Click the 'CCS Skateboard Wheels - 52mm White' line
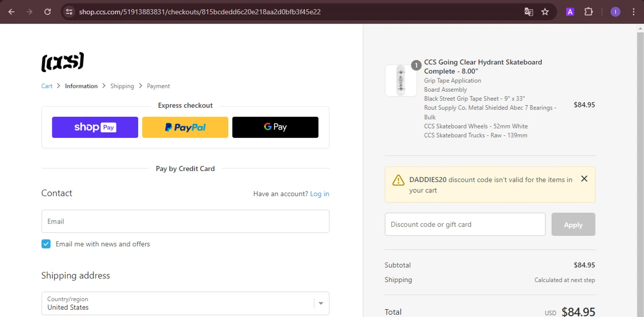Image resolution: width=644 pixels, height=317 pixels. coord(476,126)
